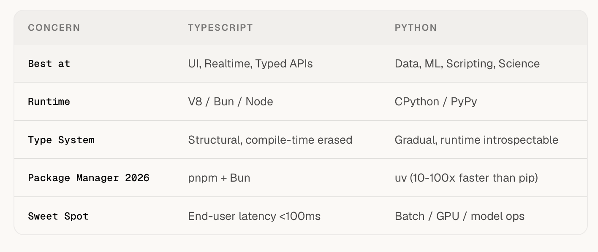Click the PYTHON column header
The image size is (598, 252).
coord(416,28)
